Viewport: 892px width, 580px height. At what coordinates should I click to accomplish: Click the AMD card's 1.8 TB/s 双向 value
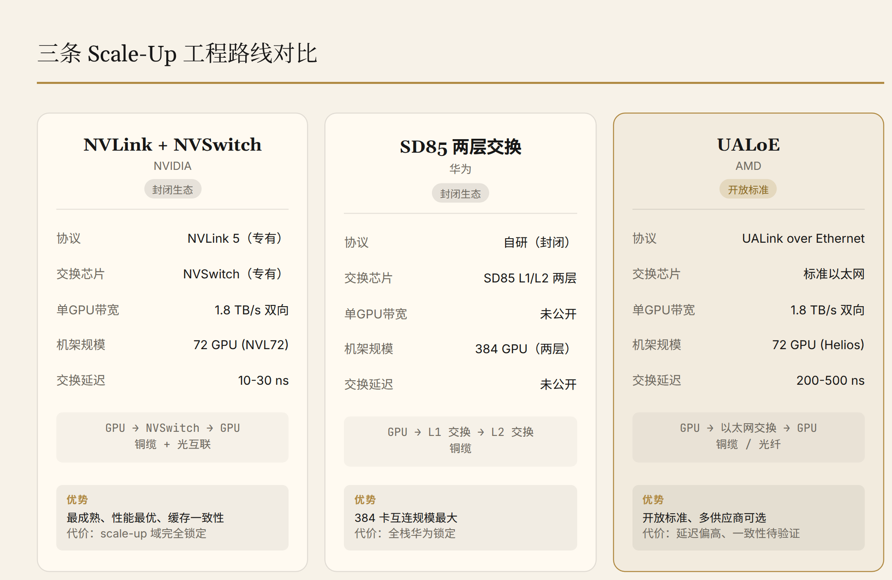click(827, 310)
